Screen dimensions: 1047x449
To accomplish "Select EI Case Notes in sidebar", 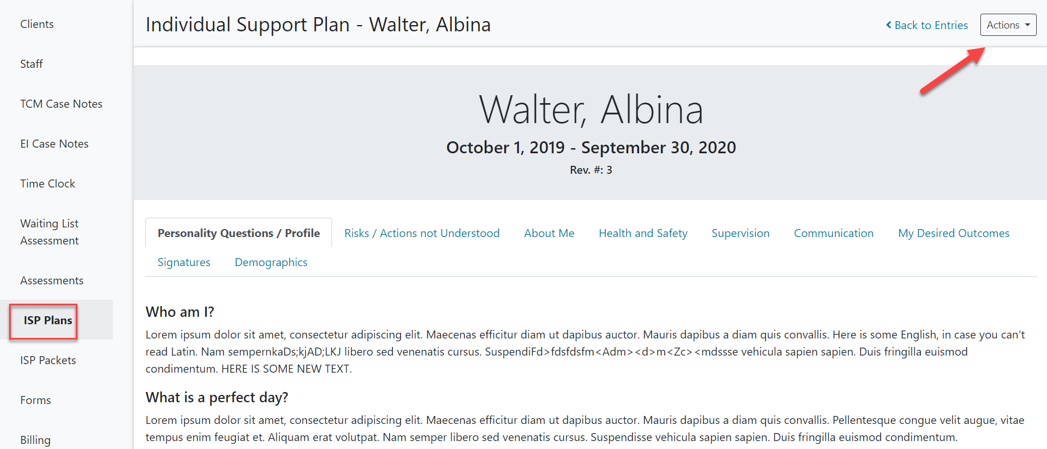I will pos(54,144).
